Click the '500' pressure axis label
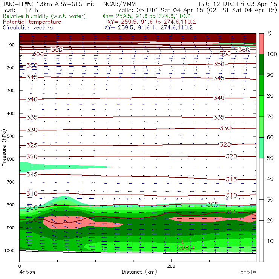279x279 pixels. [x=11, y=136]
